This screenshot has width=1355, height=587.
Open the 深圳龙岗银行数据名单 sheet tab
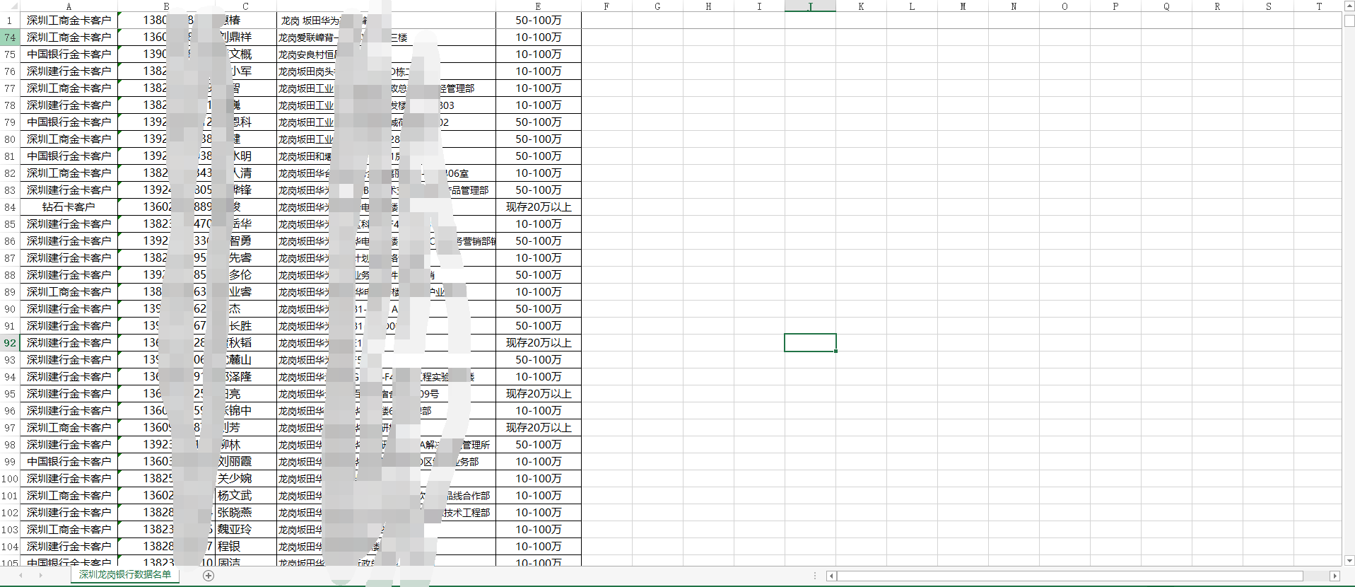pos(125,575)
